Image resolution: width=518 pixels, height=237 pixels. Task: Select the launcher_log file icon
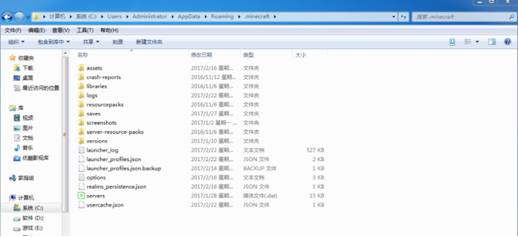tap(81, 150)
